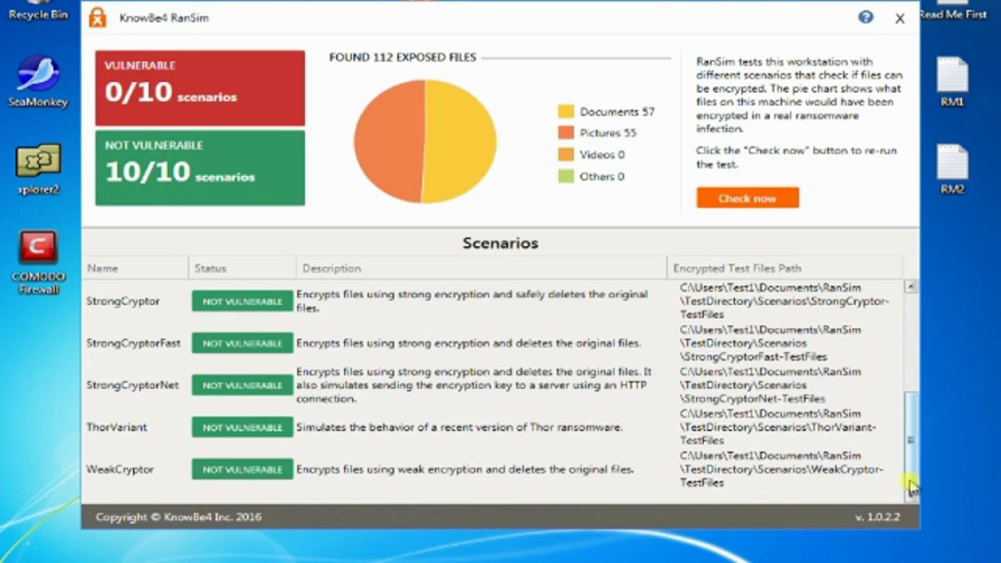1001x563 pixels.
Task: Click the WeakCryptor description text
Action: (465, 469)
